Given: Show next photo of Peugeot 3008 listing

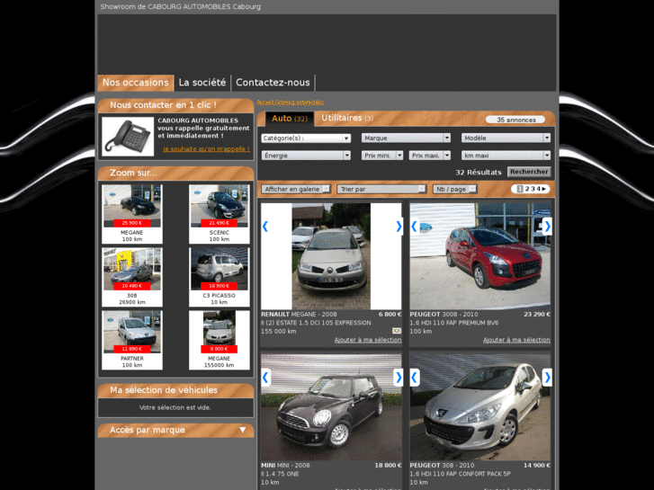Looking at the screenshot, I should pyautogui.click(x=547, y=227).
